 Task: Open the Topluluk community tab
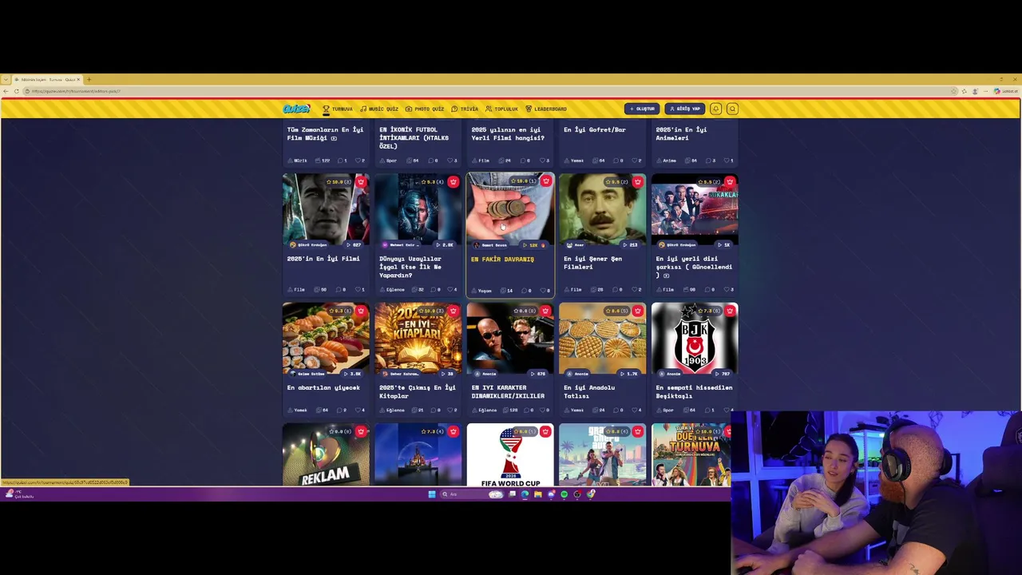coord(501,109)
